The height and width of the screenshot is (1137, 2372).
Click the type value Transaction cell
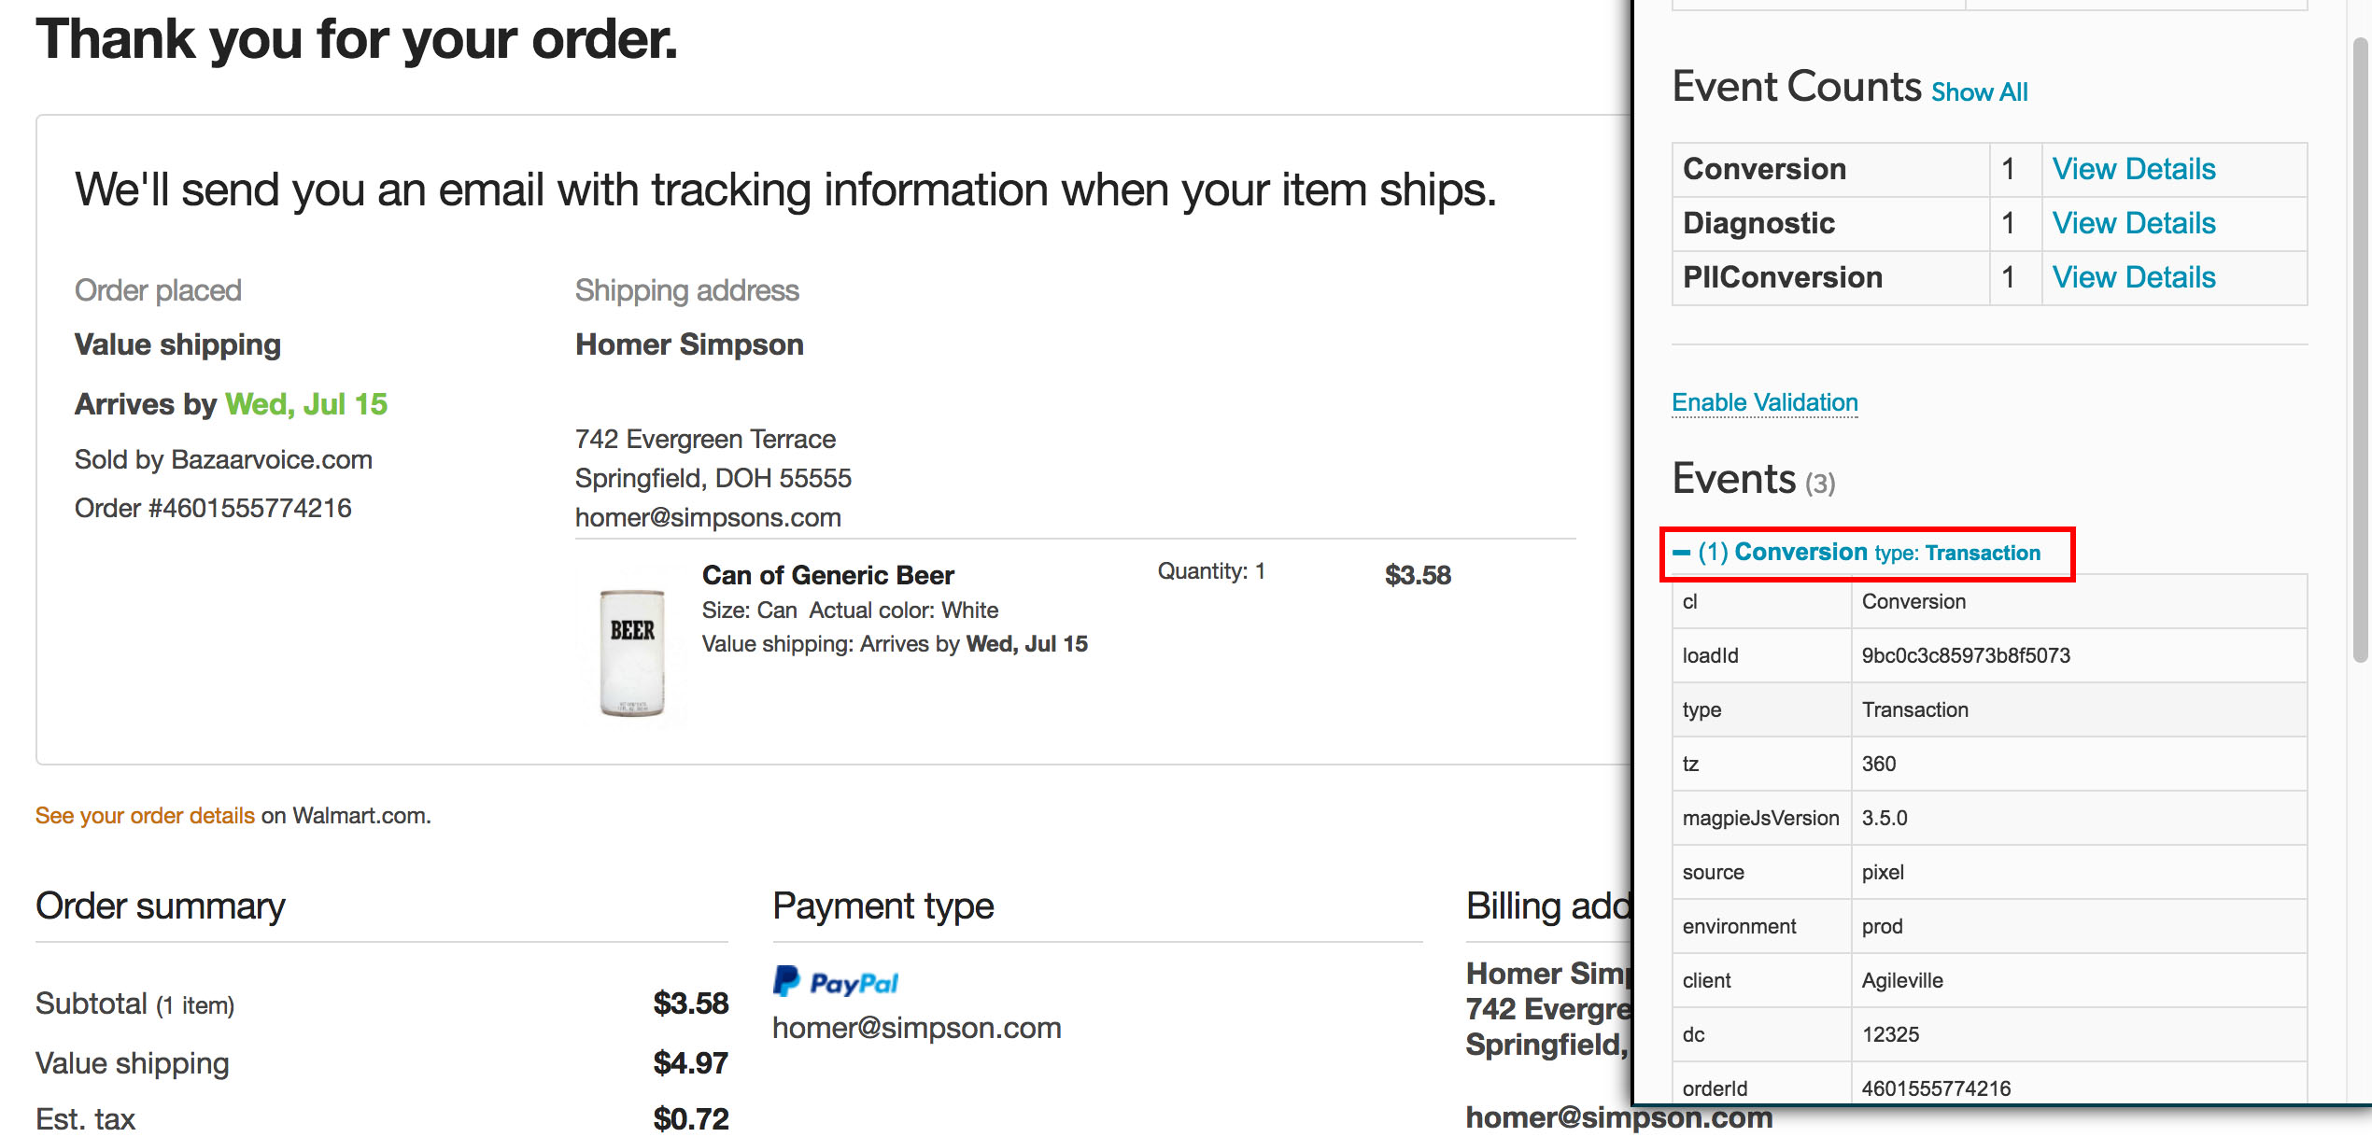2078,709
